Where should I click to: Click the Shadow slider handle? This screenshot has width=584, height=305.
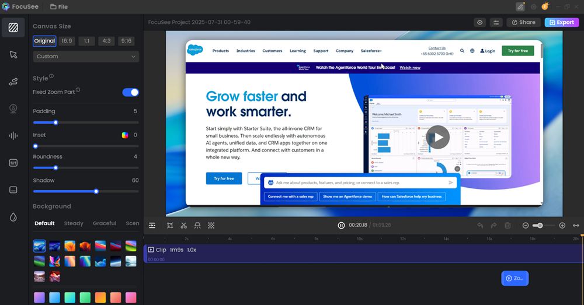click(x=96, y=191)
